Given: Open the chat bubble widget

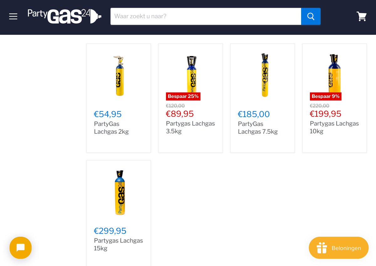Looking at the screenshot, I should [x=21, y=248].
